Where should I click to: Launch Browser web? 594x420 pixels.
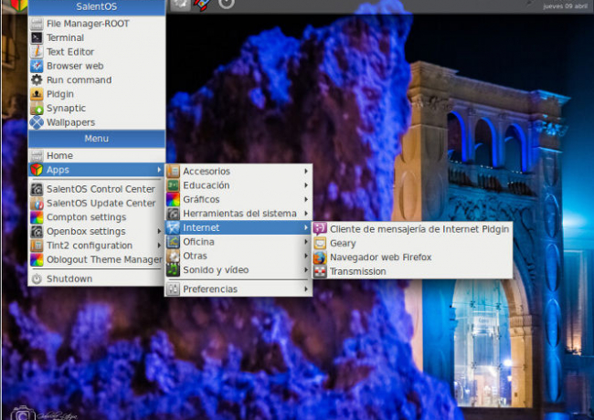point(74,66)
